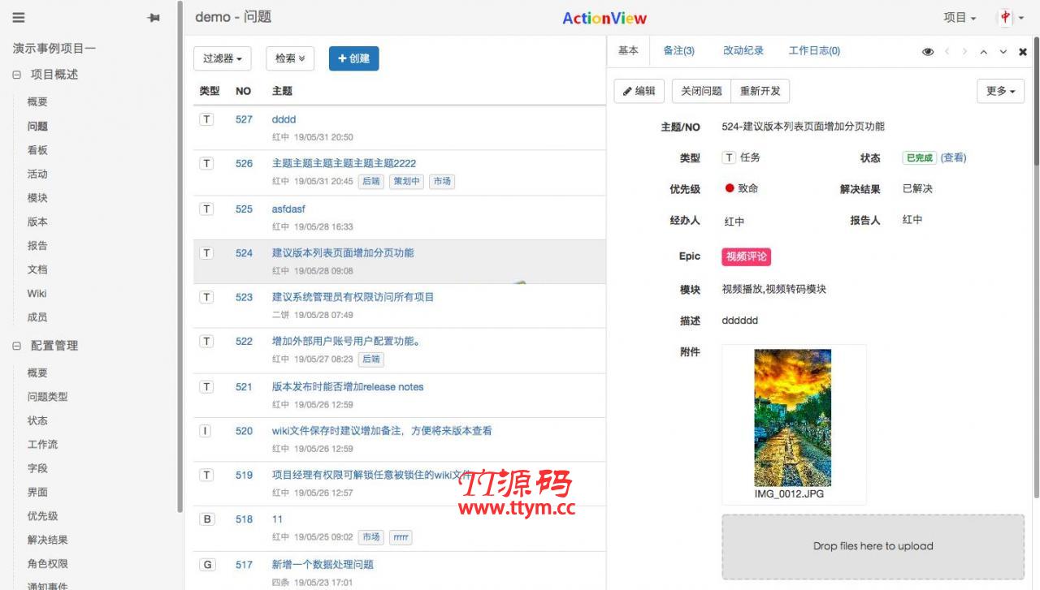
Task: Click the T type icon for issue 526
Action: [x=207, y=163]
